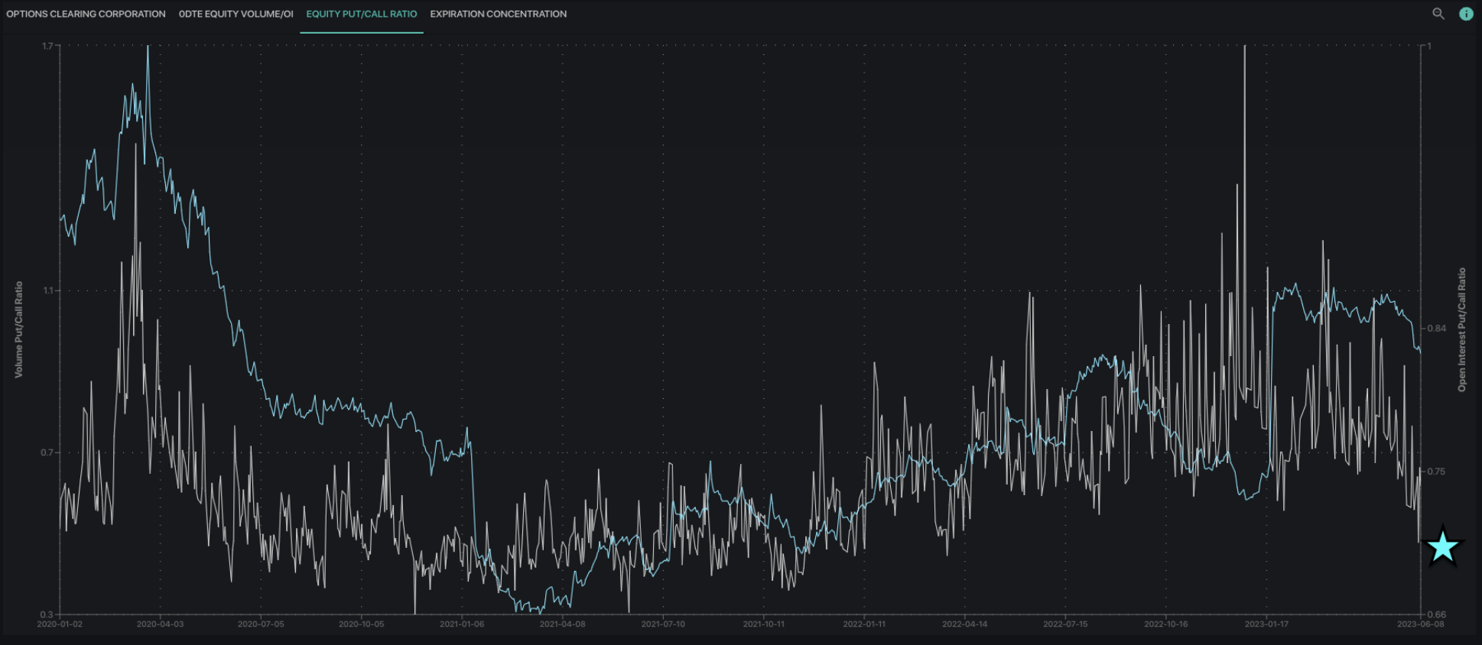The height and width of the screenshot is (645, 1482).
Task: Click the 0.66 right axis value
Action: (x=1437, y=614)
